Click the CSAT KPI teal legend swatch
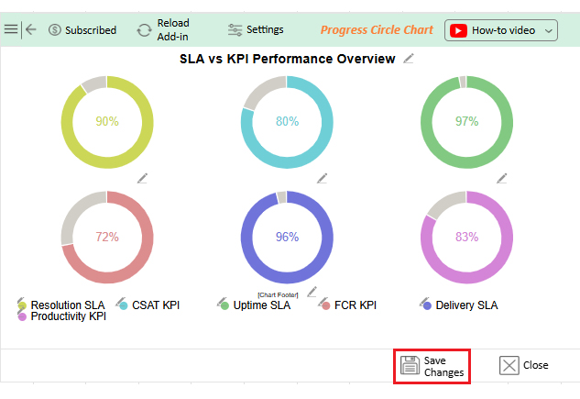 (122, 305)
